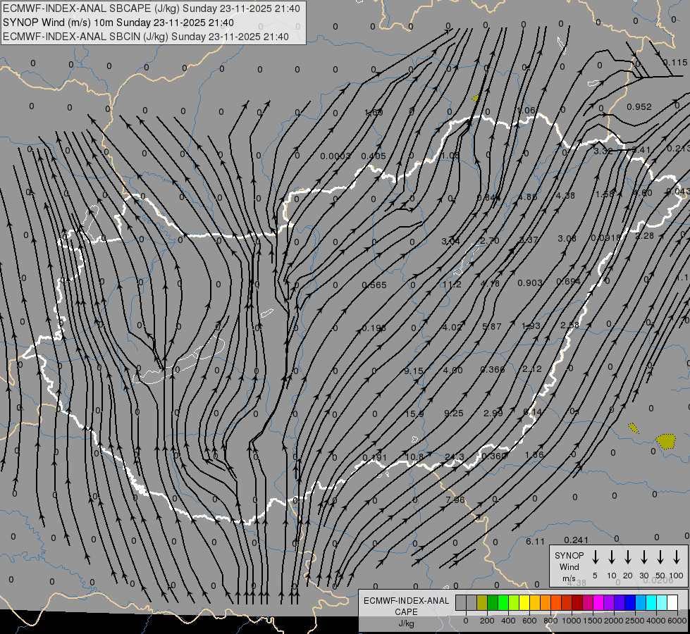Click the 2500 tick label in CAPE legend
Viewport: 690px width, 634px height.
pos(634,621)
